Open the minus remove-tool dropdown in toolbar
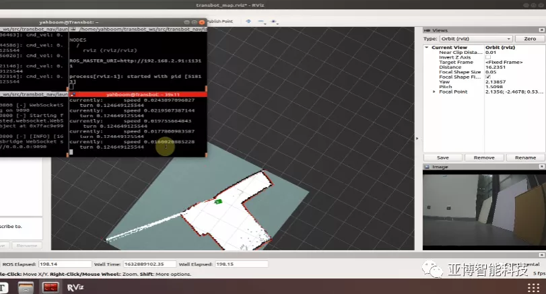Image resolution: width=546 pixels, height=294 pixels. point(261,22)
